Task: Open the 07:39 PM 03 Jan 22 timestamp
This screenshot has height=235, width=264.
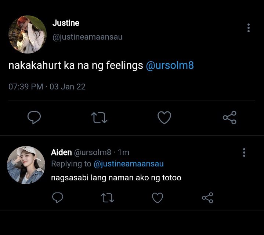Action: [47, 87]
